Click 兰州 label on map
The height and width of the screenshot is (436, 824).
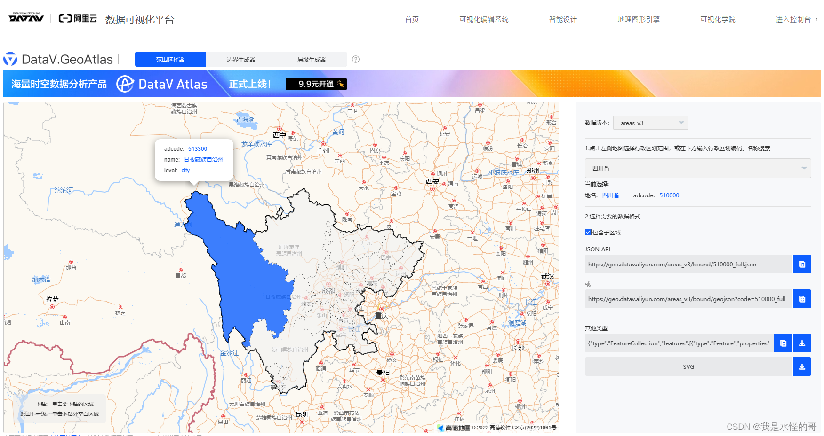click(323, 150)
